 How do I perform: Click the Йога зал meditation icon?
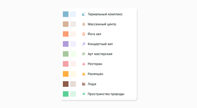tap(84, 34)
